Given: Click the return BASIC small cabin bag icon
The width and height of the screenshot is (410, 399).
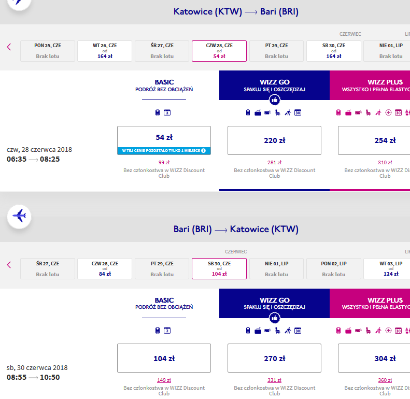Looking at the screenshot, I should (x=158, y=331).
